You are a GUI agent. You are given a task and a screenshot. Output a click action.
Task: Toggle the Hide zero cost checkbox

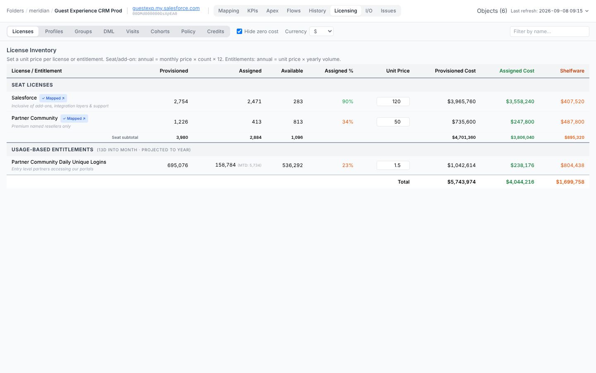coord(239,31)
